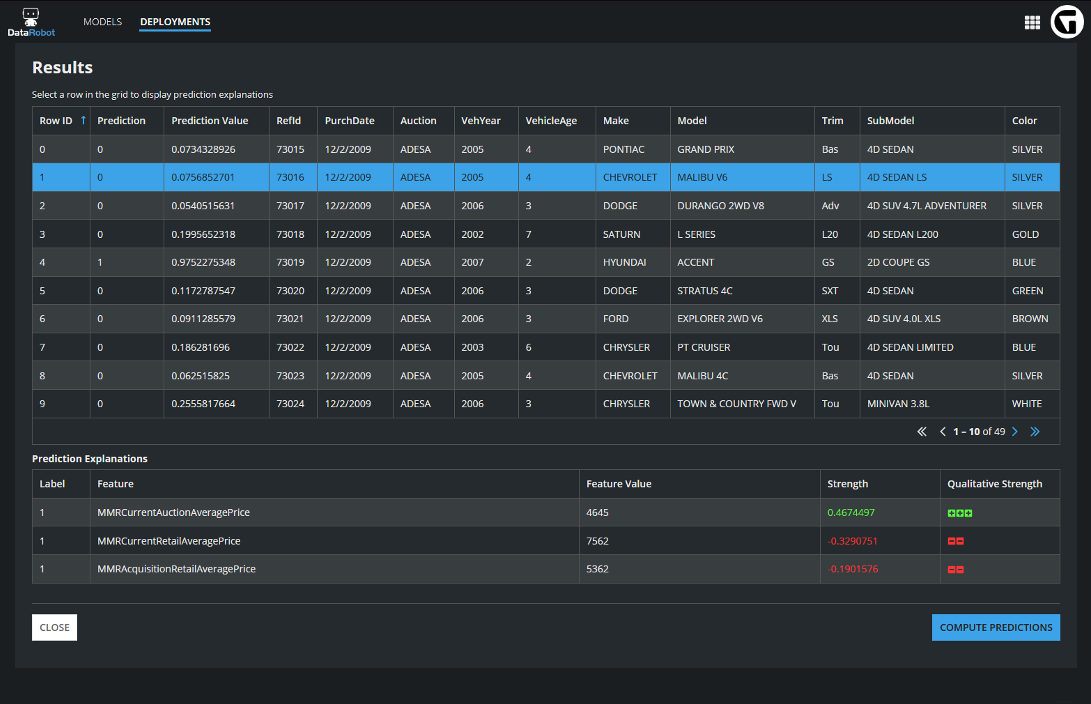1091x704 pixels.
Task: Open the user profile avatar
Action: [x=1067, y=22]
